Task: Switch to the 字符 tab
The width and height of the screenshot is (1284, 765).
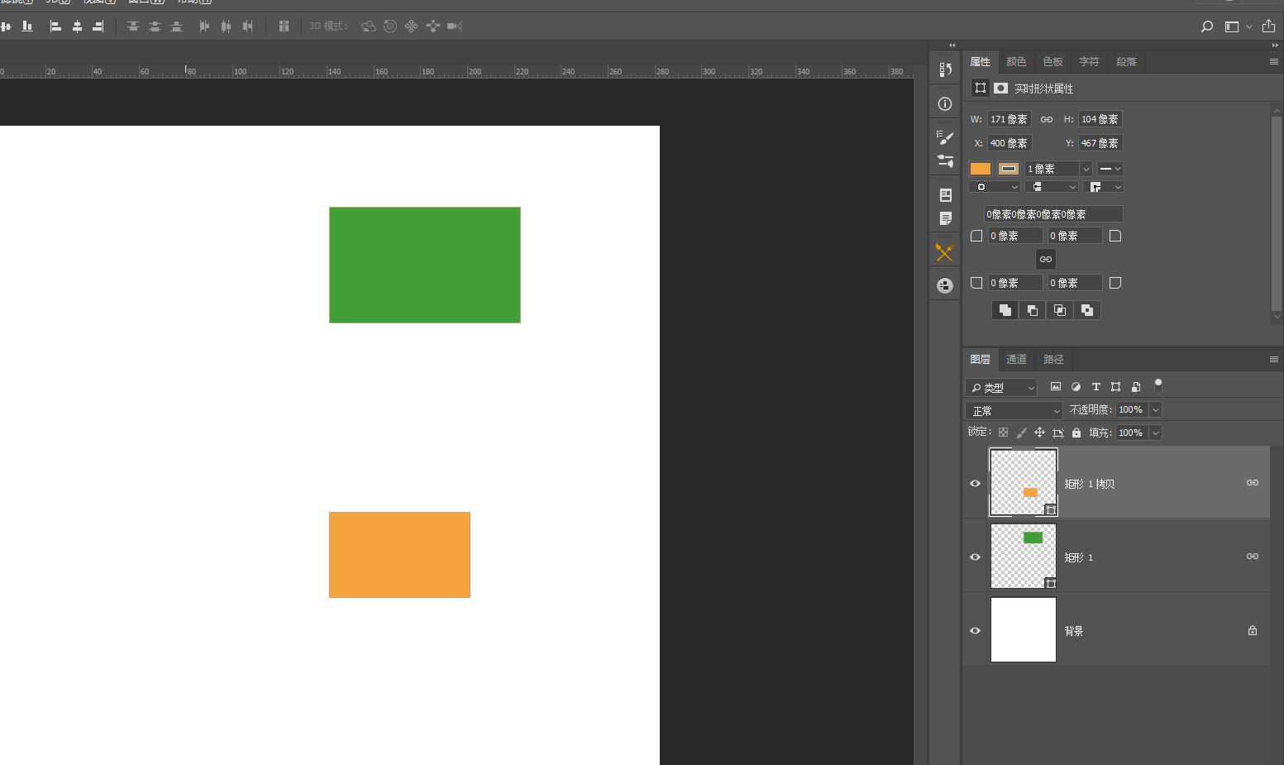Action: tap(1089, 62)
